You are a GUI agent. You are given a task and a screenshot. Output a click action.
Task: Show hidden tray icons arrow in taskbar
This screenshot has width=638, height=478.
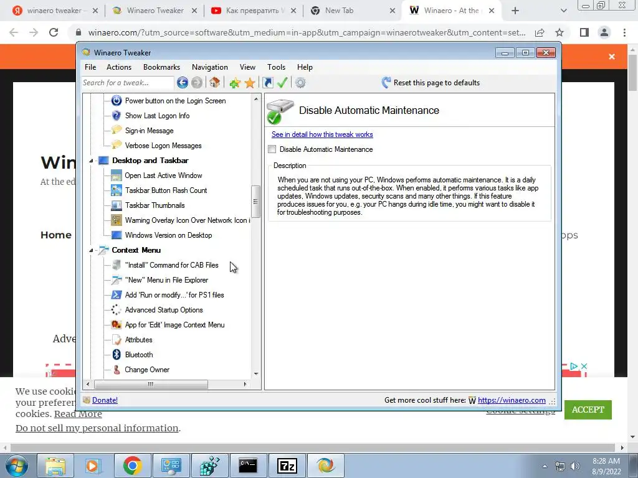click(545, 466)
